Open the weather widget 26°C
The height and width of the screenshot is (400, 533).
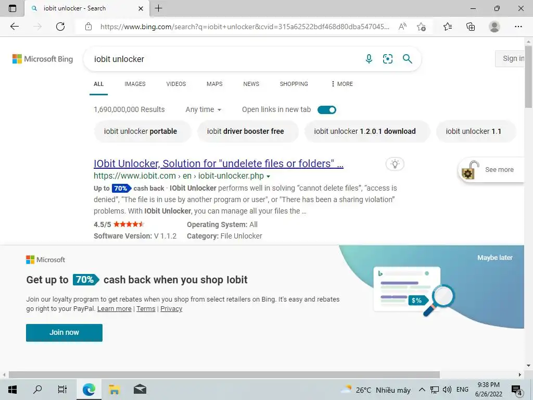pos(376,390)
